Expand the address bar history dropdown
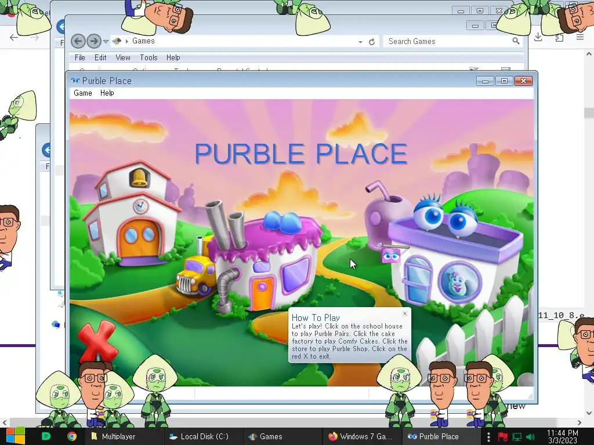 coord(360,42)
